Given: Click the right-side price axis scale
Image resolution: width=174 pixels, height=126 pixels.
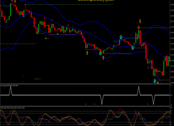Looking at the screenshot, I should [x=172, y=42].
